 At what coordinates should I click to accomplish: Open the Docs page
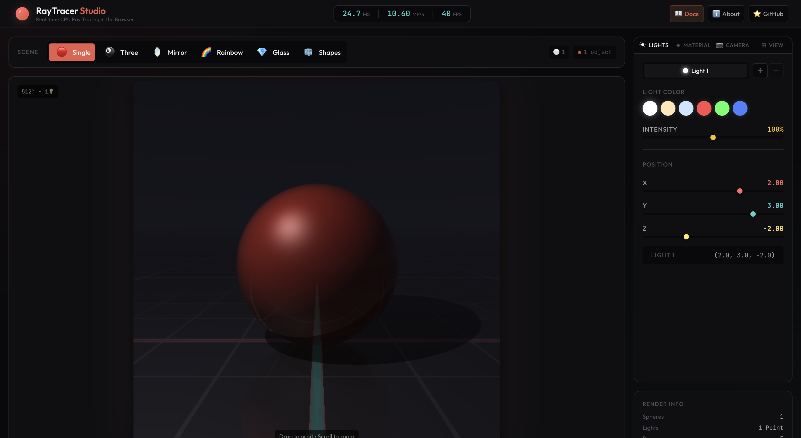(x=686, y=14)
